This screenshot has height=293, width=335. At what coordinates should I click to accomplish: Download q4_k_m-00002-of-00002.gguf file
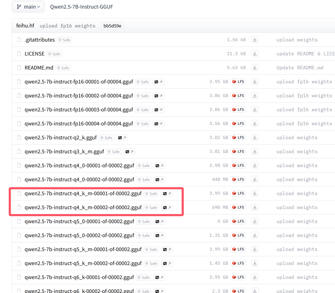coord(255,207)
